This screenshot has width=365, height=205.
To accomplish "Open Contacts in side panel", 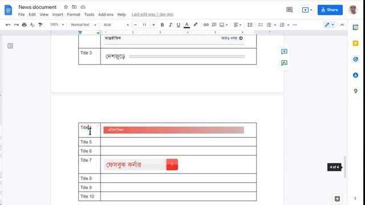I will pyautogui.click(x=355, y=75).
